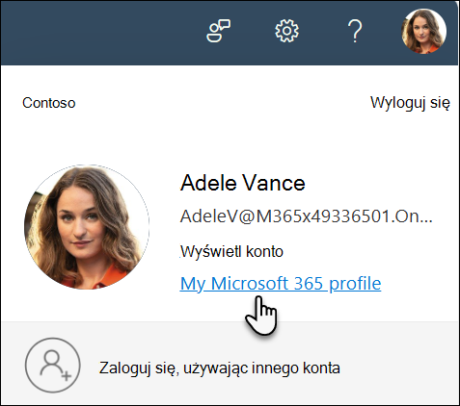
Task: Click Zaloguj się, używając innego konta
Action: click(220, 368)
